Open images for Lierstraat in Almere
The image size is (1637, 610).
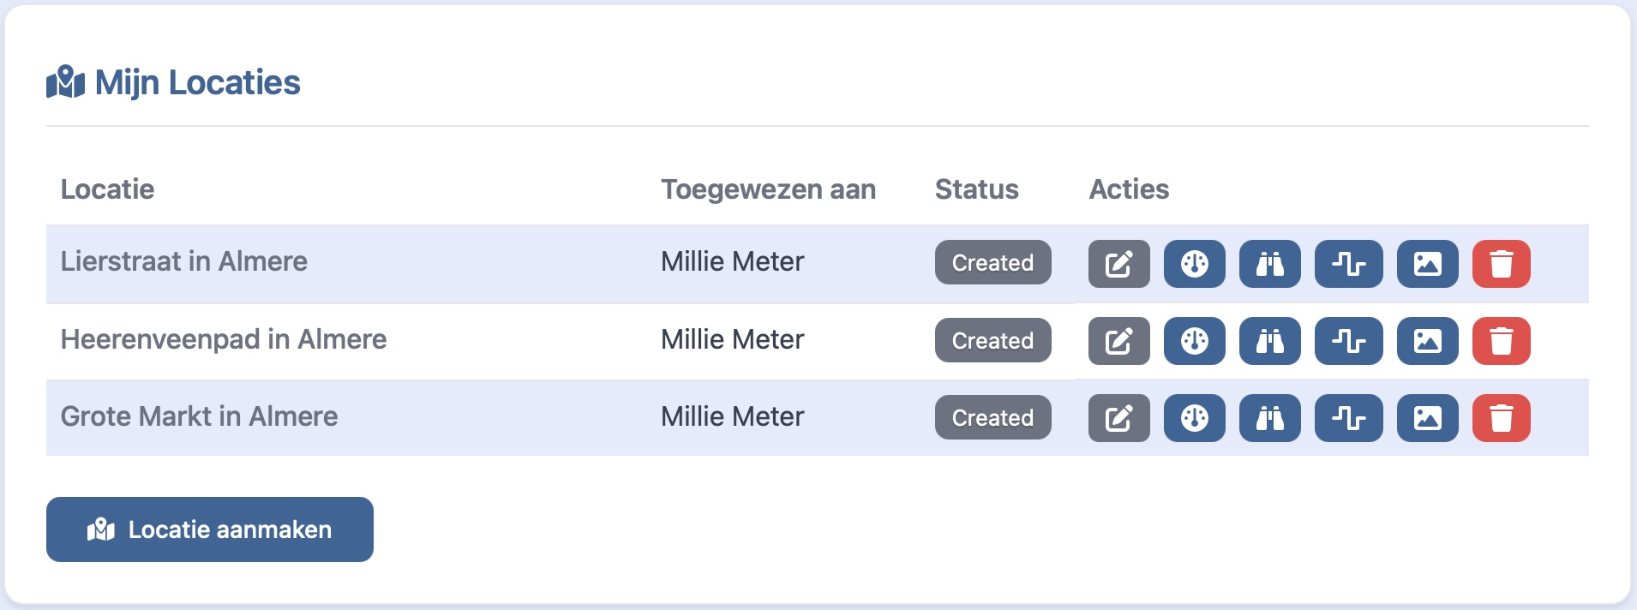pyautogui.click(x=1427, y=265)
